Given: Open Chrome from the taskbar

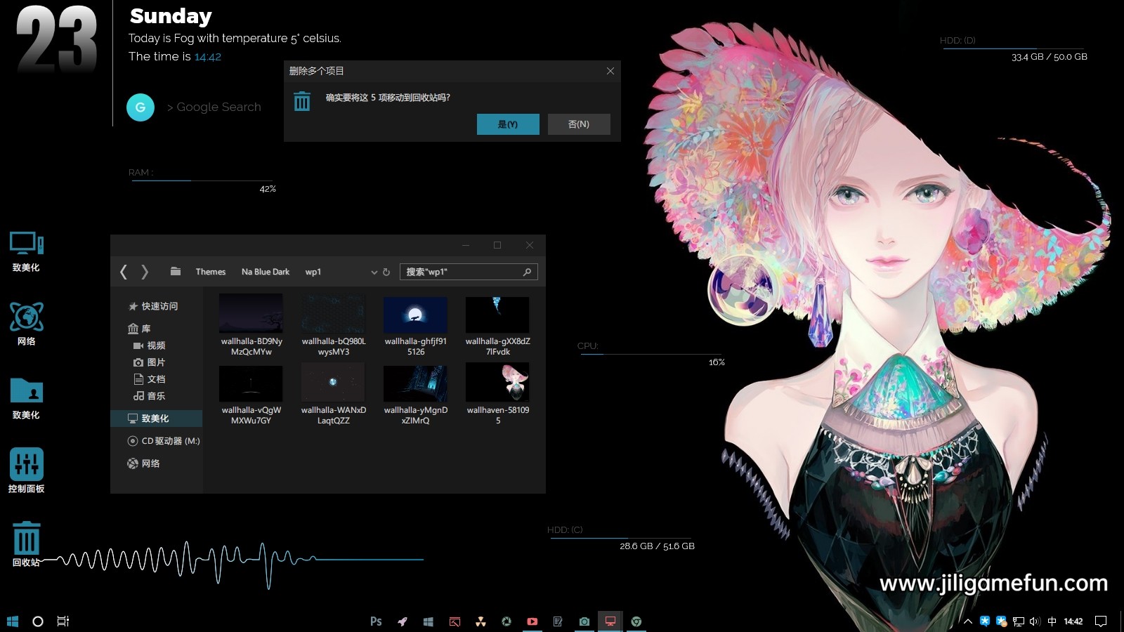Looking at the screenshot, I should coord(636,621).
